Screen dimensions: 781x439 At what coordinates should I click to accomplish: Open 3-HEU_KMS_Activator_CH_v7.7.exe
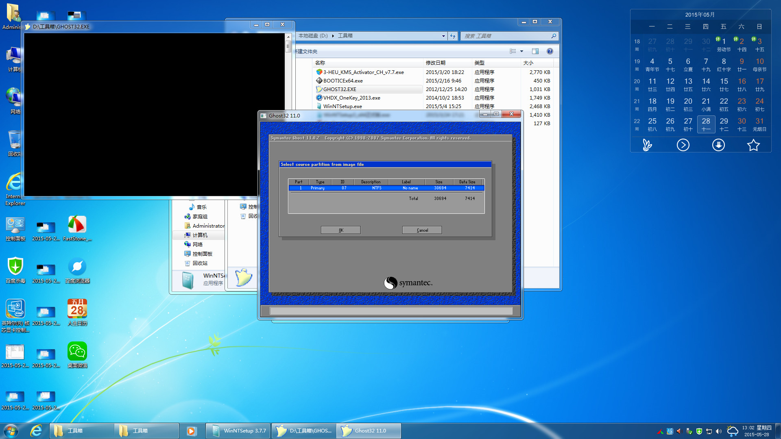(x=362, y=71)
